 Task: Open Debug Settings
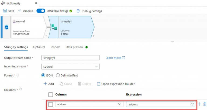[x=89, y=11]
